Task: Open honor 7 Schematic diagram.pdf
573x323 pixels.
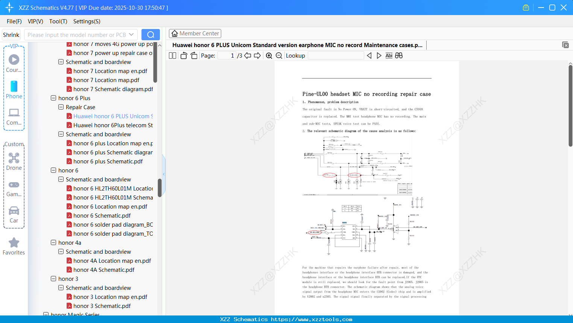Action: point(110,89)
